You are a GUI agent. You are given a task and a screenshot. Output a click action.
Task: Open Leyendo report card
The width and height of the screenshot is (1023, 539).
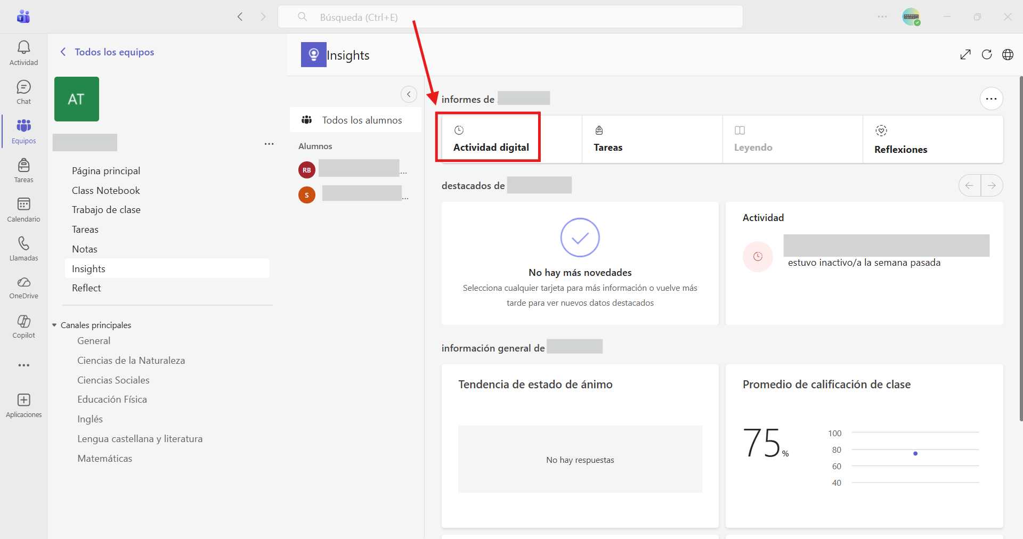point(793,139)
